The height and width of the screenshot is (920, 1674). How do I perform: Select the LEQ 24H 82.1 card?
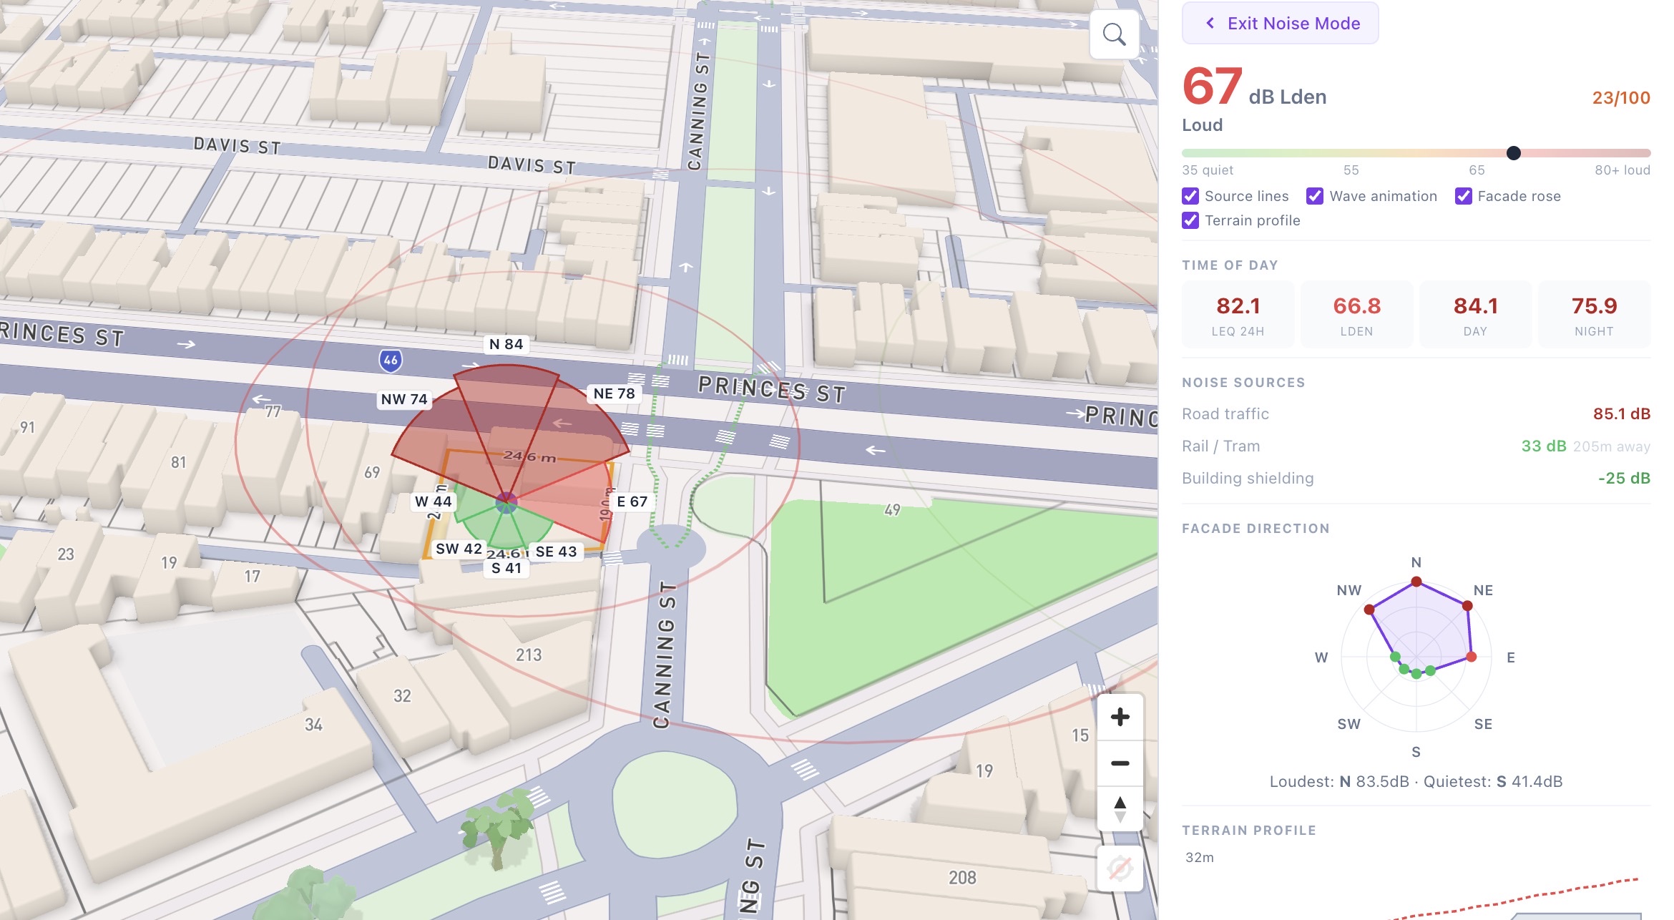pyautogui.click(x=1238, y=315)
